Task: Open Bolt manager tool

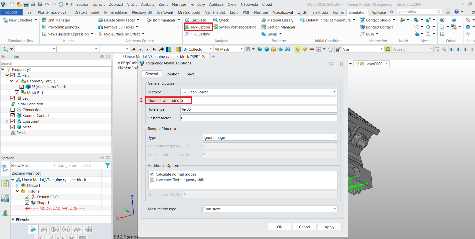Action: 161,20
